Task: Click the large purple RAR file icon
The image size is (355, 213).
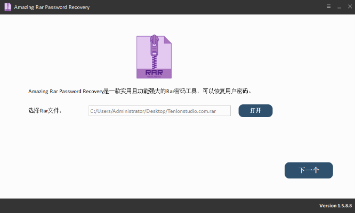Action: [x=154, y=57]
